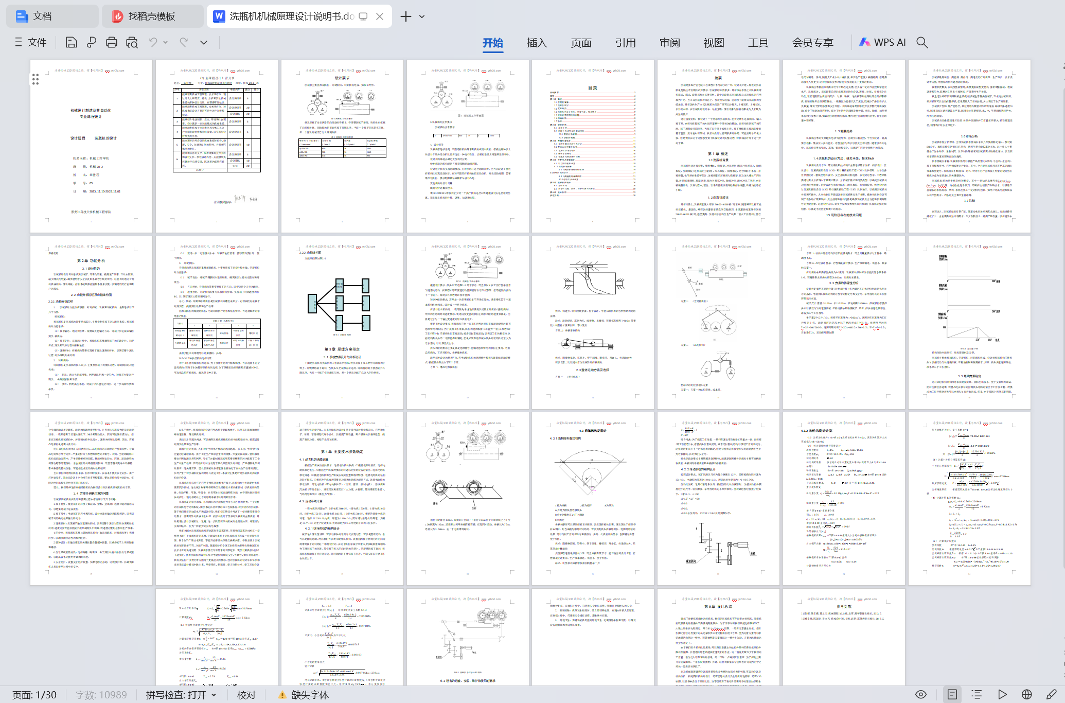The width and height of the screenshot is (1065, 703).
Task: Open the print preview icon
Action: pos(132,43)
